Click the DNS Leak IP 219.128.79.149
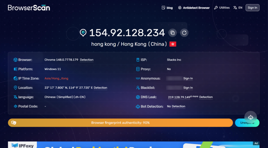 179,97
